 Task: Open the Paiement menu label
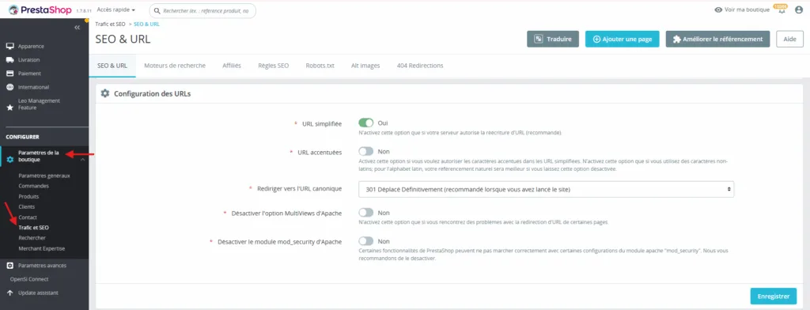pyautogui.click(x=29, y=74)
